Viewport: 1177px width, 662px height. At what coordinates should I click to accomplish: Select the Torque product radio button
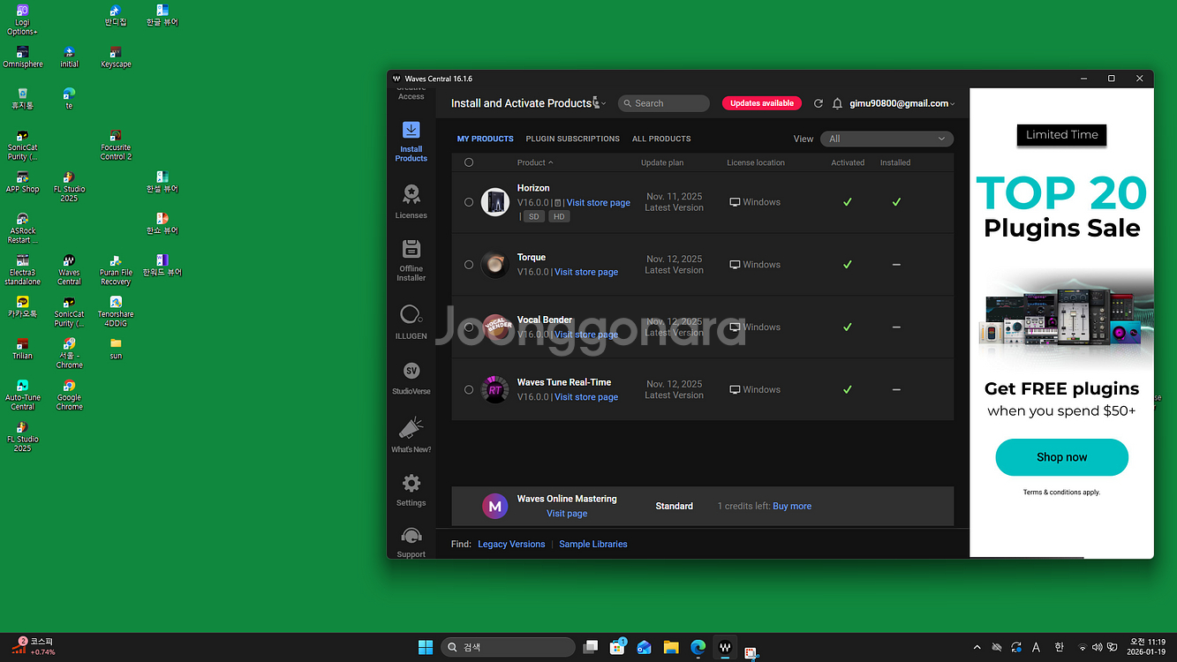coord(469,265)
